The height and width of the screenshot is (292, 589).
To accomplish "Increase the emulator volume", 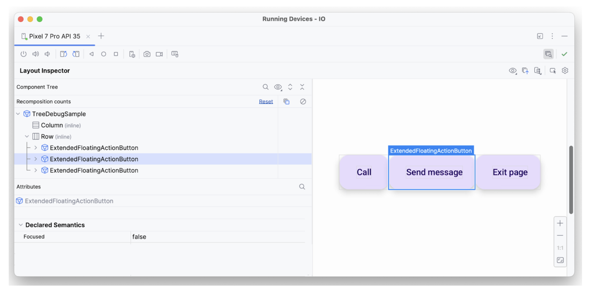I will click(35, 54).
